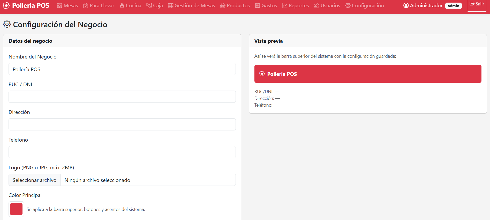Open the Color Principal color picker swatch
The image size is (490, 220).
click(16, 209)
